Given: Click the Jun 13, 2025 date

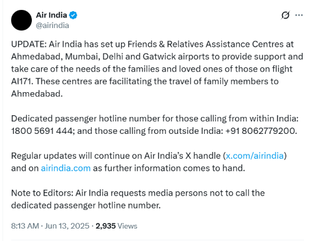Looking at the screenshot, I should click(67, 226).
